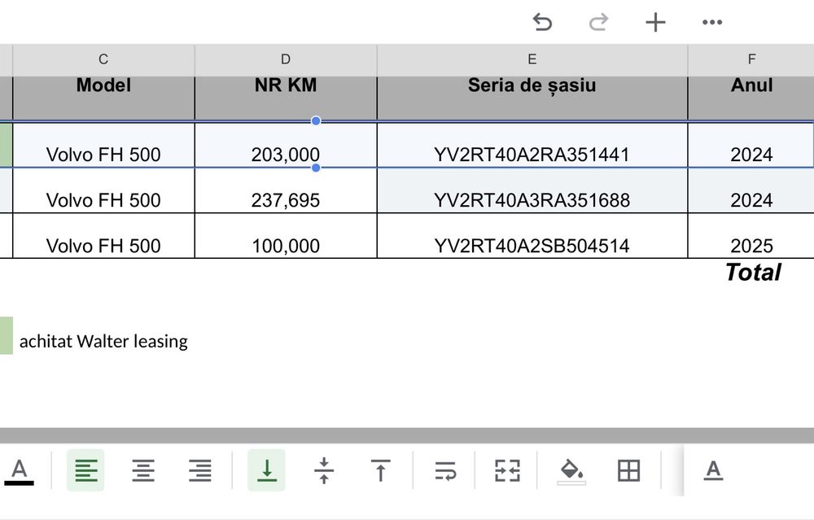Select the 2024 cell in the 237,695 row
This screenshot has width=814, height=520.
pyautogui.click(x=751, y=190)
